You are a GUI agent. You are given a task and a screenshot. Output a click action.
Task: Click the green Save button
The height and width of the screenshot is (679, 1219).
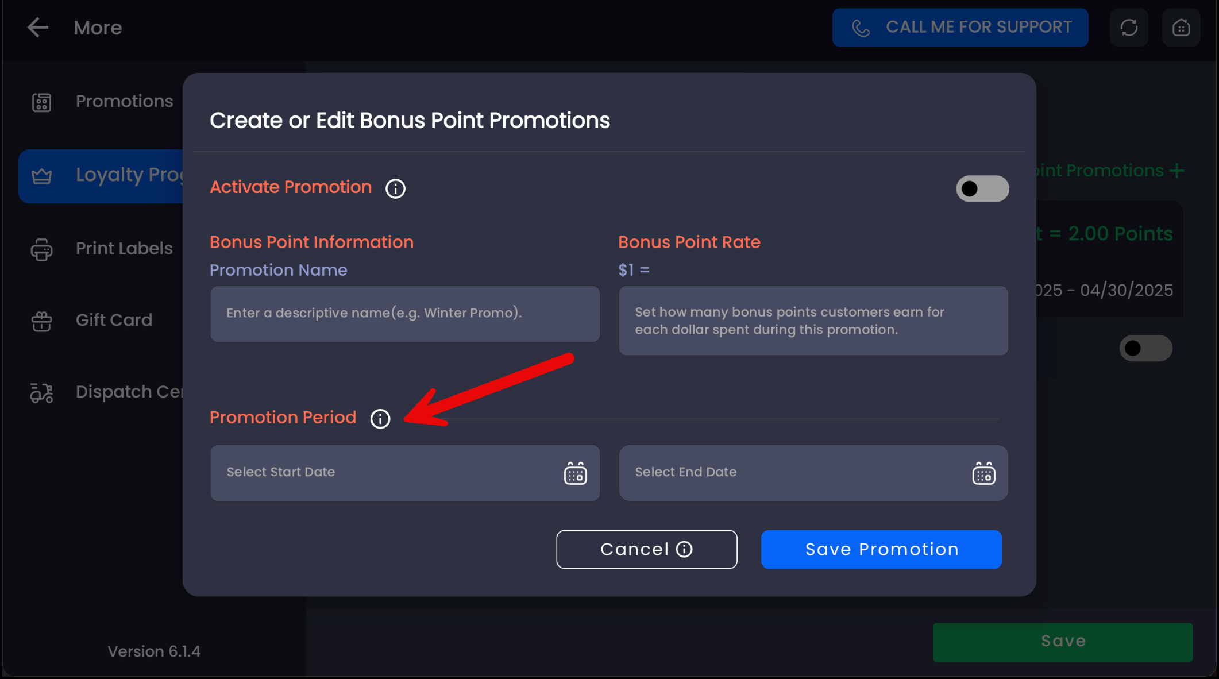[x=1062, y=642]
